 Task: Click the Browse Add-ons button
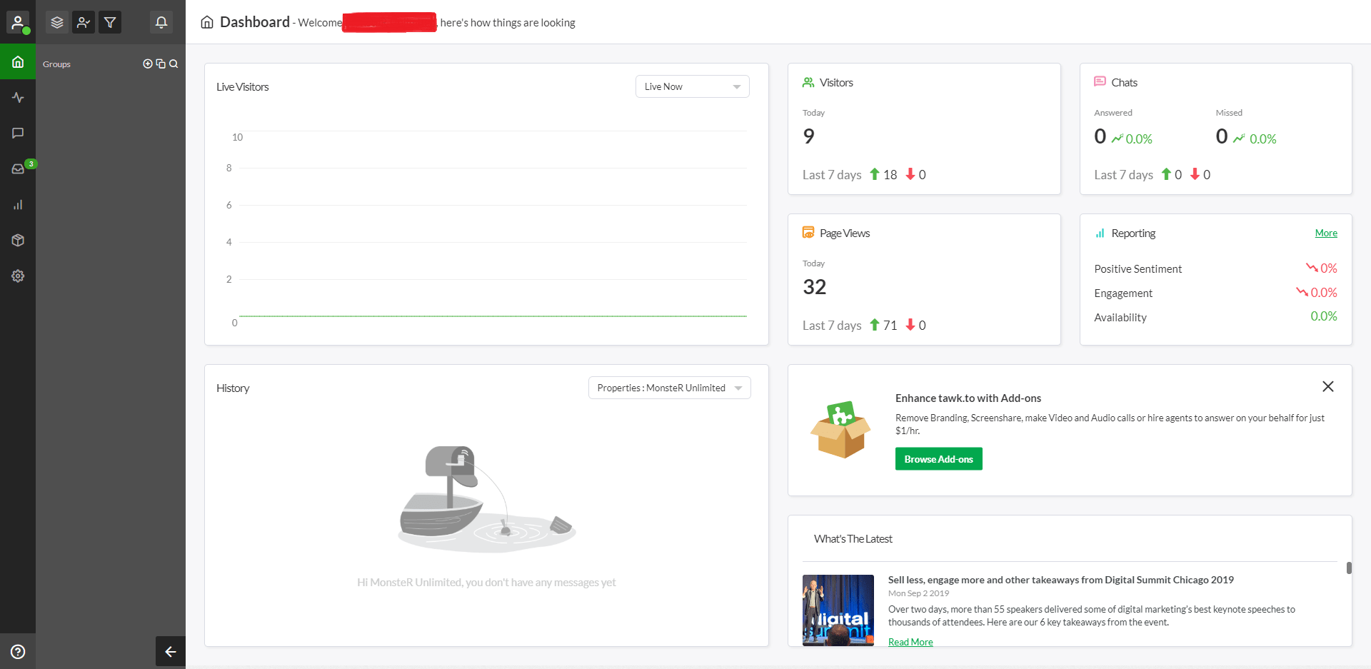(938, 459)
